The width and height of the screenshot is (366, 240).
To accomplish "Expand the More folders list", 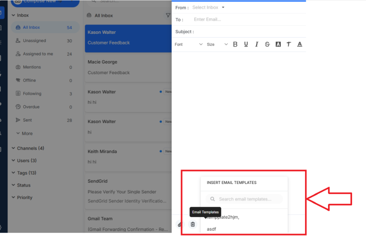I will tap(24, 134).
